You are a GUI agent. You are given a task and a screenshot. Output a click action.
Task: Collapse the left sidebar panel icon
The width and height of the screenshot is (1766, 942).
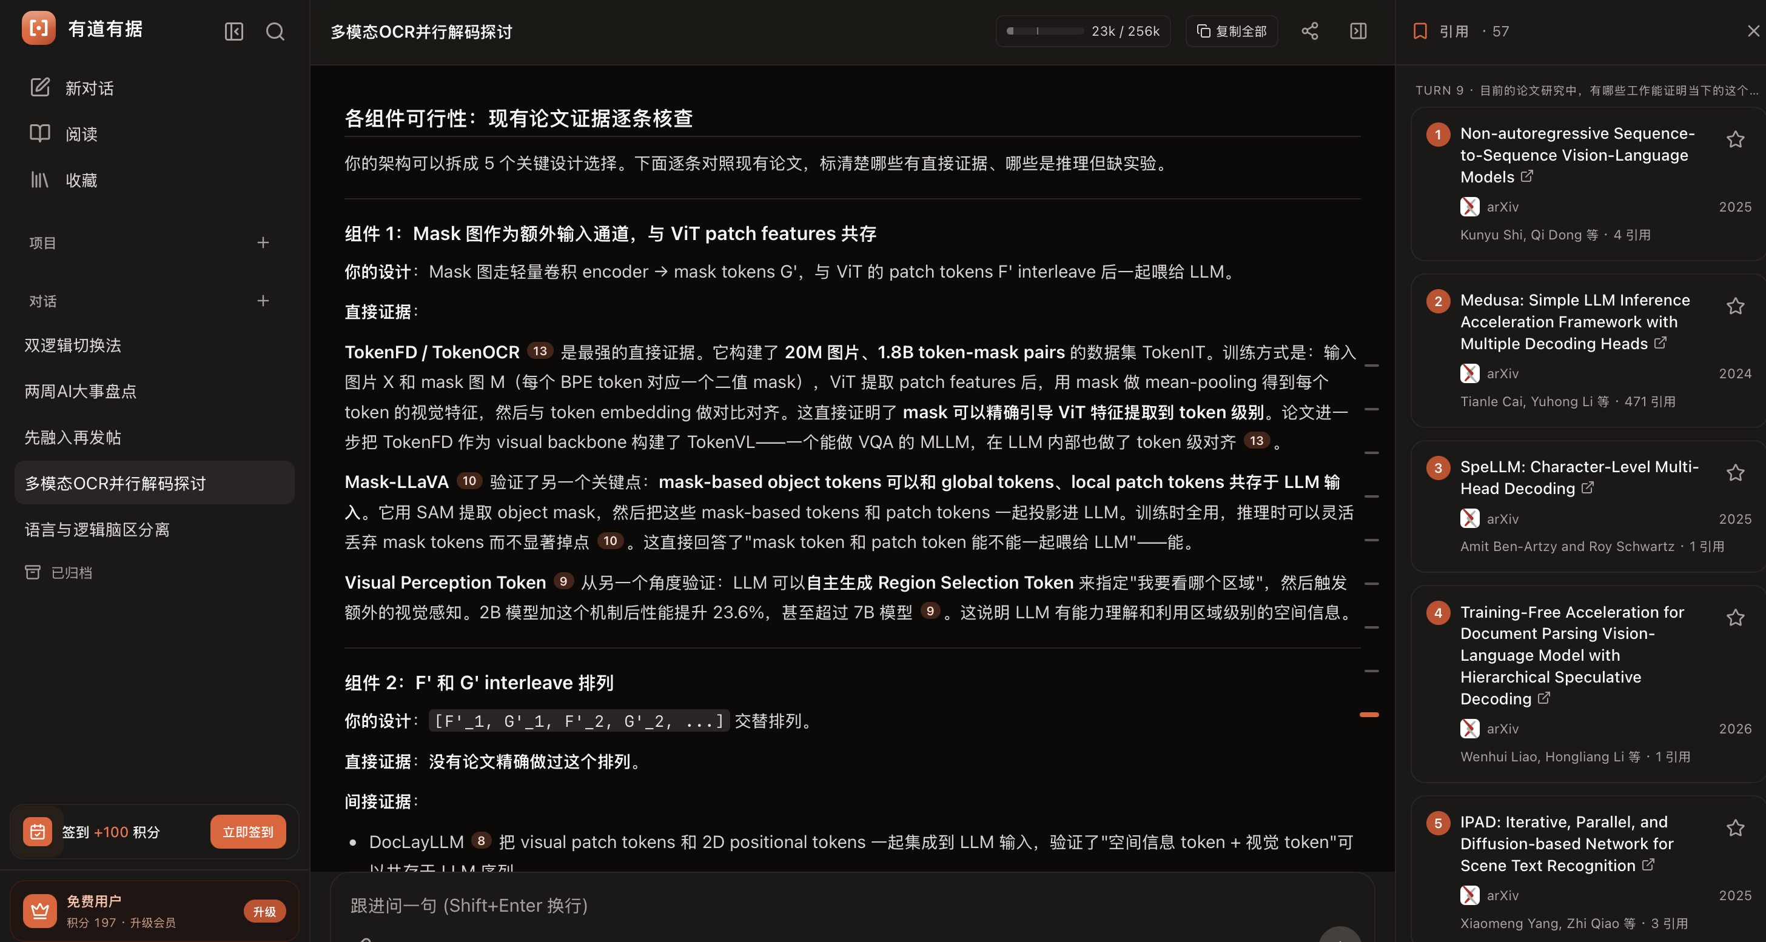pos(233,32)
